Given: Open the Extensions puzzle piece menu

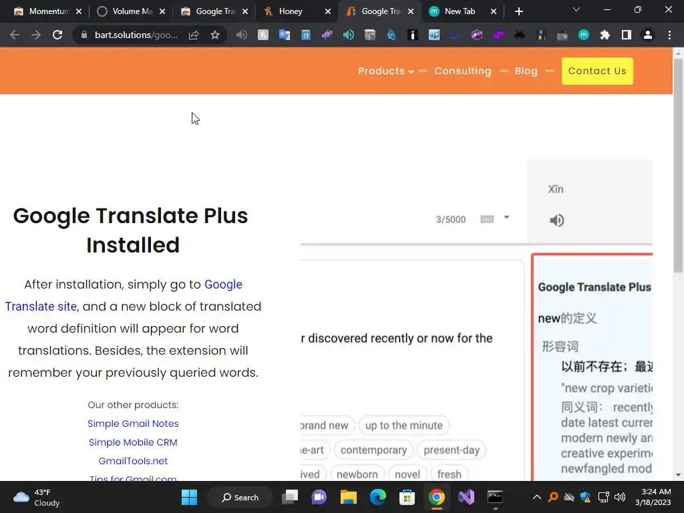Looking at the screenshot, I should point(605,35).
